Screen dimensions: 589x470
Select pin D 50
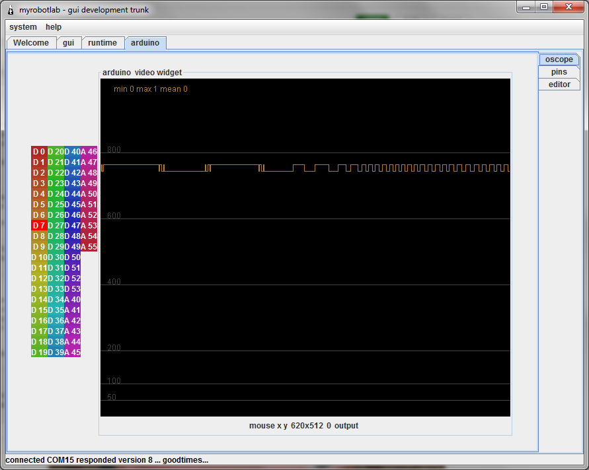click(x=72, y=257)
